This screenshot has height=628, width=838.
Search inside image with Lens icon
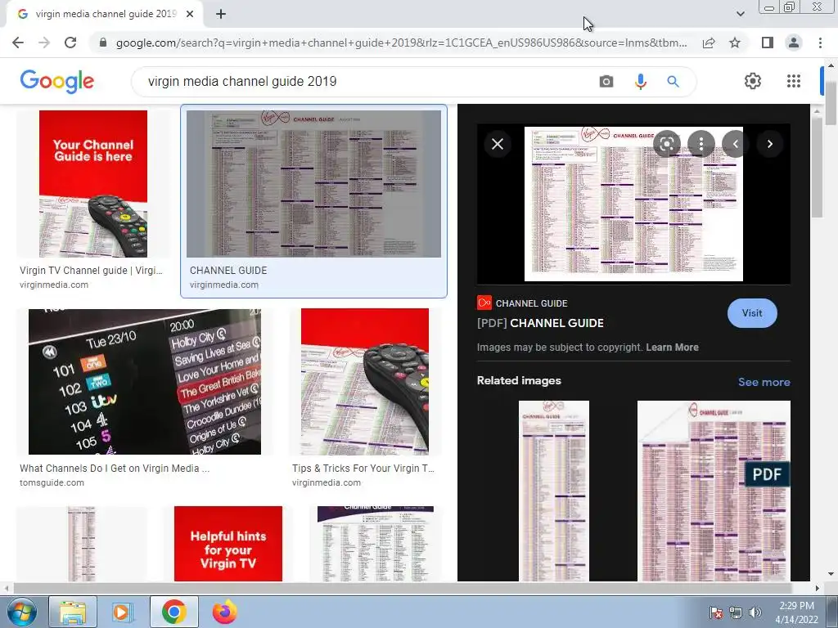coord(666,144)
